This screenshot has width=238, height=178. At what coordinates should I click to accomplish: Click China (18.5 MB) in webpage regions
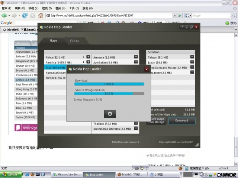(25, 80)
